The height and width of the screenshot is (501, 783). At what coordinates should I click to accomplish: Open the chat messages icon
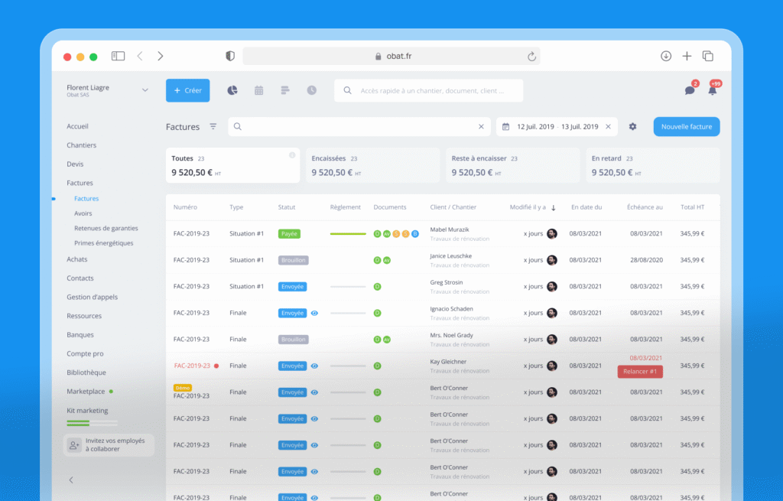click(x=689, y=90)
